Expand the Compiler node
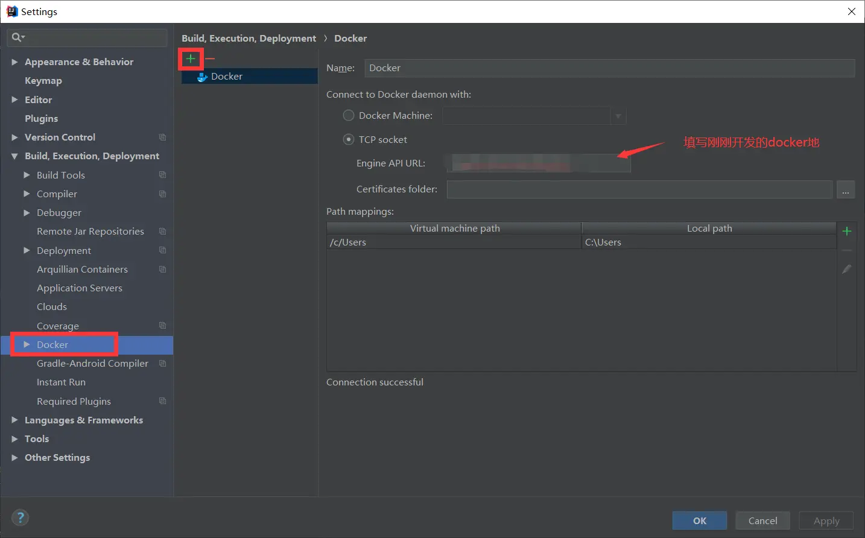Image resolution: width=865 pixels, height=538 pixels. point(27,194)
